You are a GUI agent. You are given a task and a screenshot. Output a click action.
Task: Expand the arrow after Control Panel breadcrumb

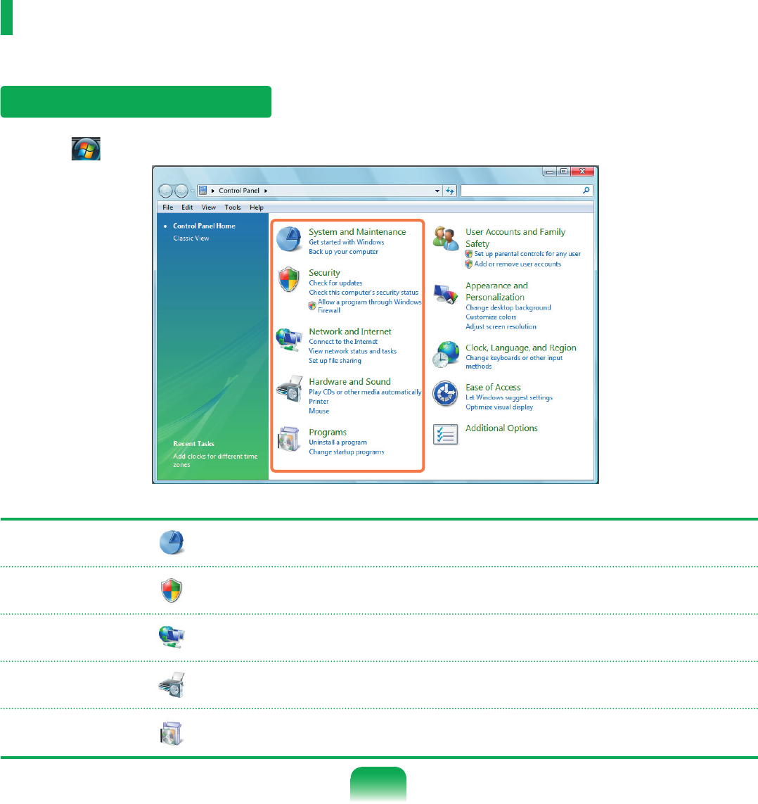(266, 191)
